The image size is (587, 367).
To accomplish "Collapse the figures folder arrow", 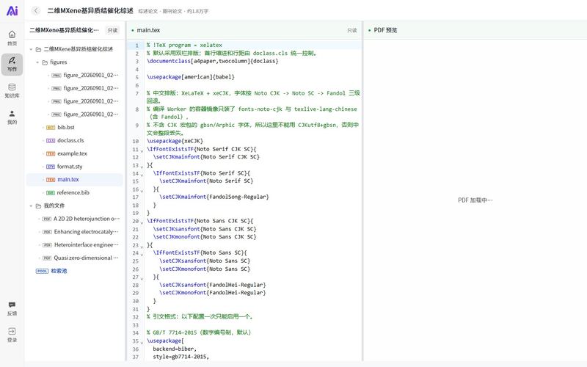I will 37,62.
